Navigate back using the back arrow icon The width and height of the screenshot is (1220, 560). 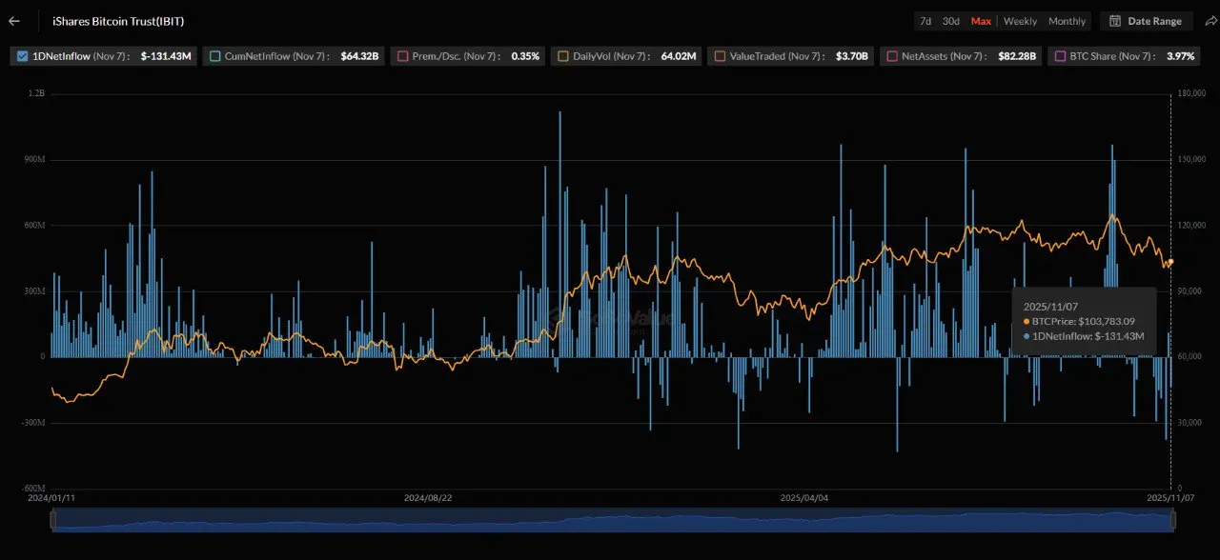coord(13,20)
